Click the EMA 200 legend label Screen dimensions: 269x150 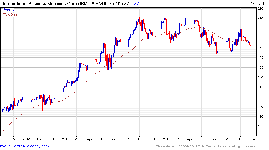coord(10,15)
